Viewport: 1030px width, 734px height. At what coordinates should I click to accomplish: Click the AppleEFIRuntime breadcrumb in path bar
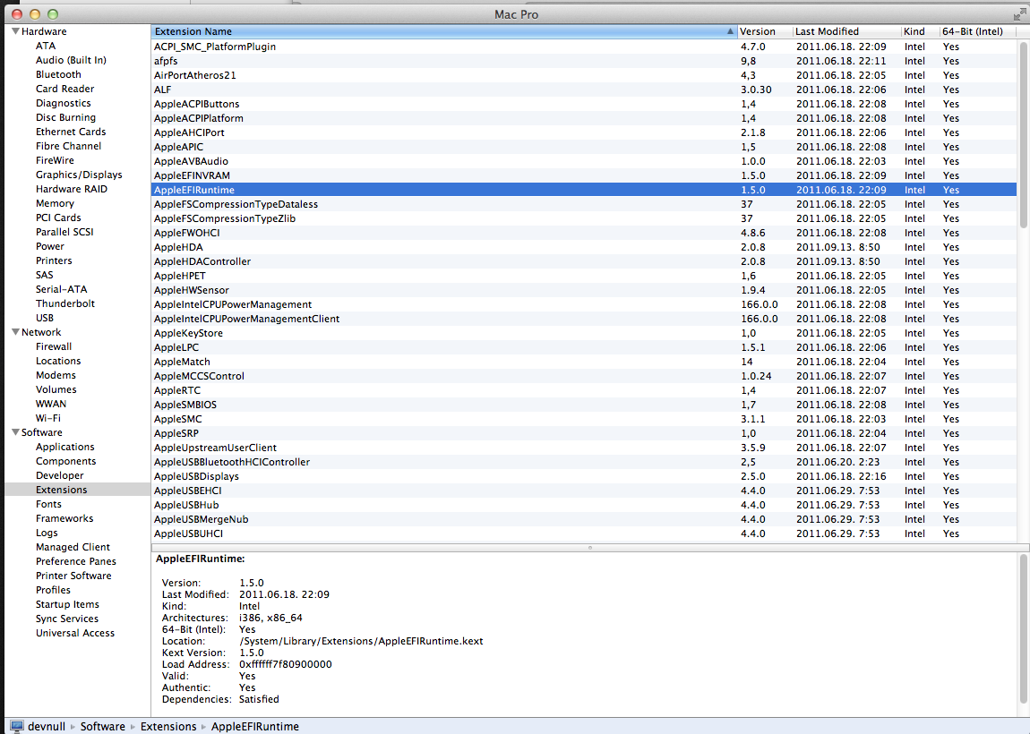(255, 726)
